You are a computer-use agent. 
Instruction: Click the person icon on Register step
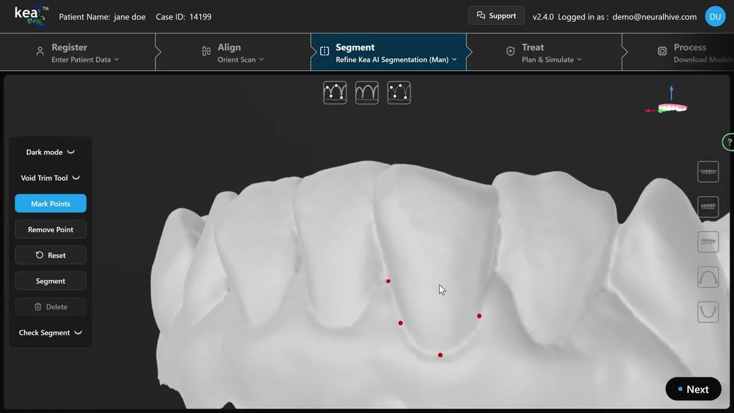point(40,52)
